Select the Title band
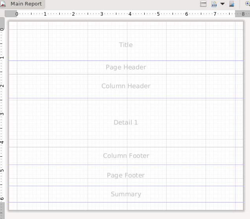 [x=126, y=45]
